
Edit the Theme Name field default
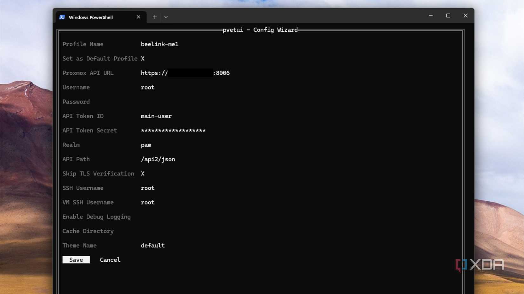[153, 245]
